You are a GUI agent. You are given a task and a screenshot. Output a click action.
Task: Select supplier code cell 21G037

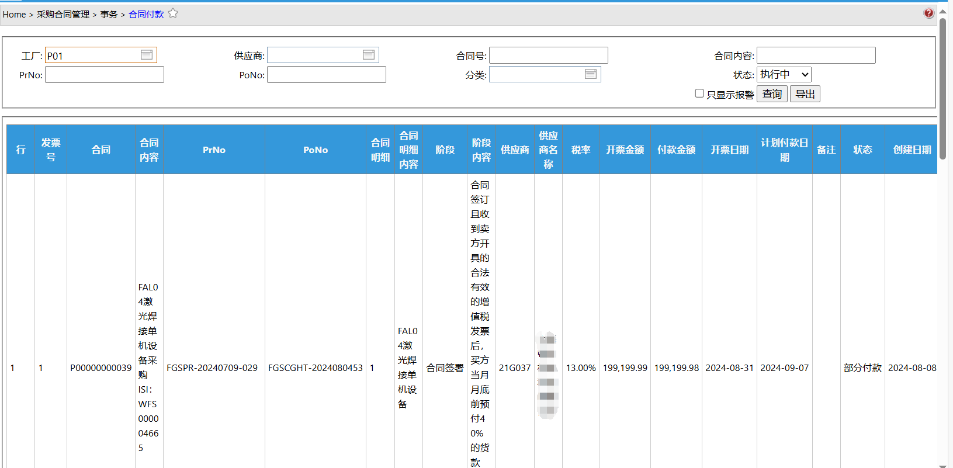pyautogui.click(x=515, y=368)
